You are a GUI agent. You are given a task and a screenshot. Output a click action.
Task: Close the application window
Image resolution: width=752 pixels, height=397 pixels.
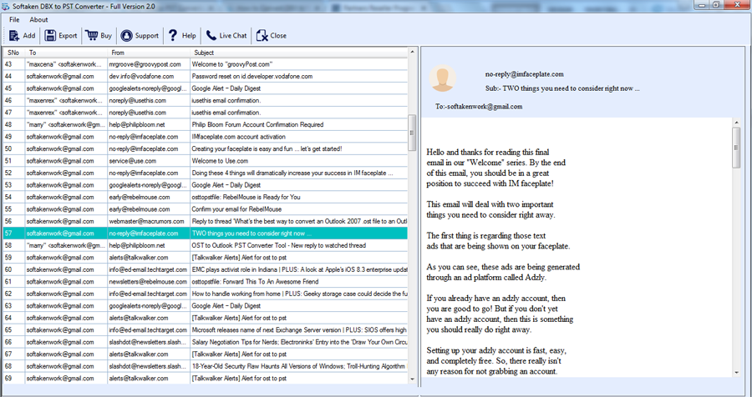(x=735, y=4)
